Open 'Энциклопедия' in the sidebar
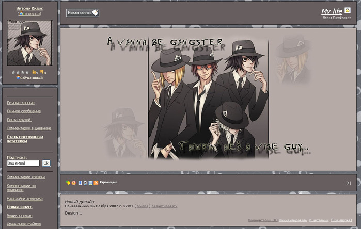The height and width of the screenshot is (229, 361). (x=19, y=216)
